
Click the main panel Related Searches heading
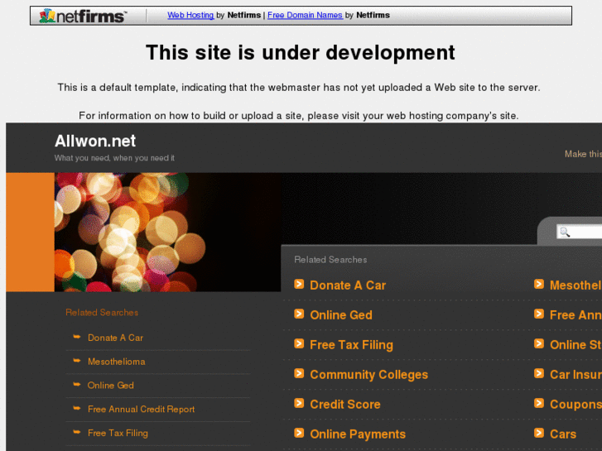click(x=330, y=260)
